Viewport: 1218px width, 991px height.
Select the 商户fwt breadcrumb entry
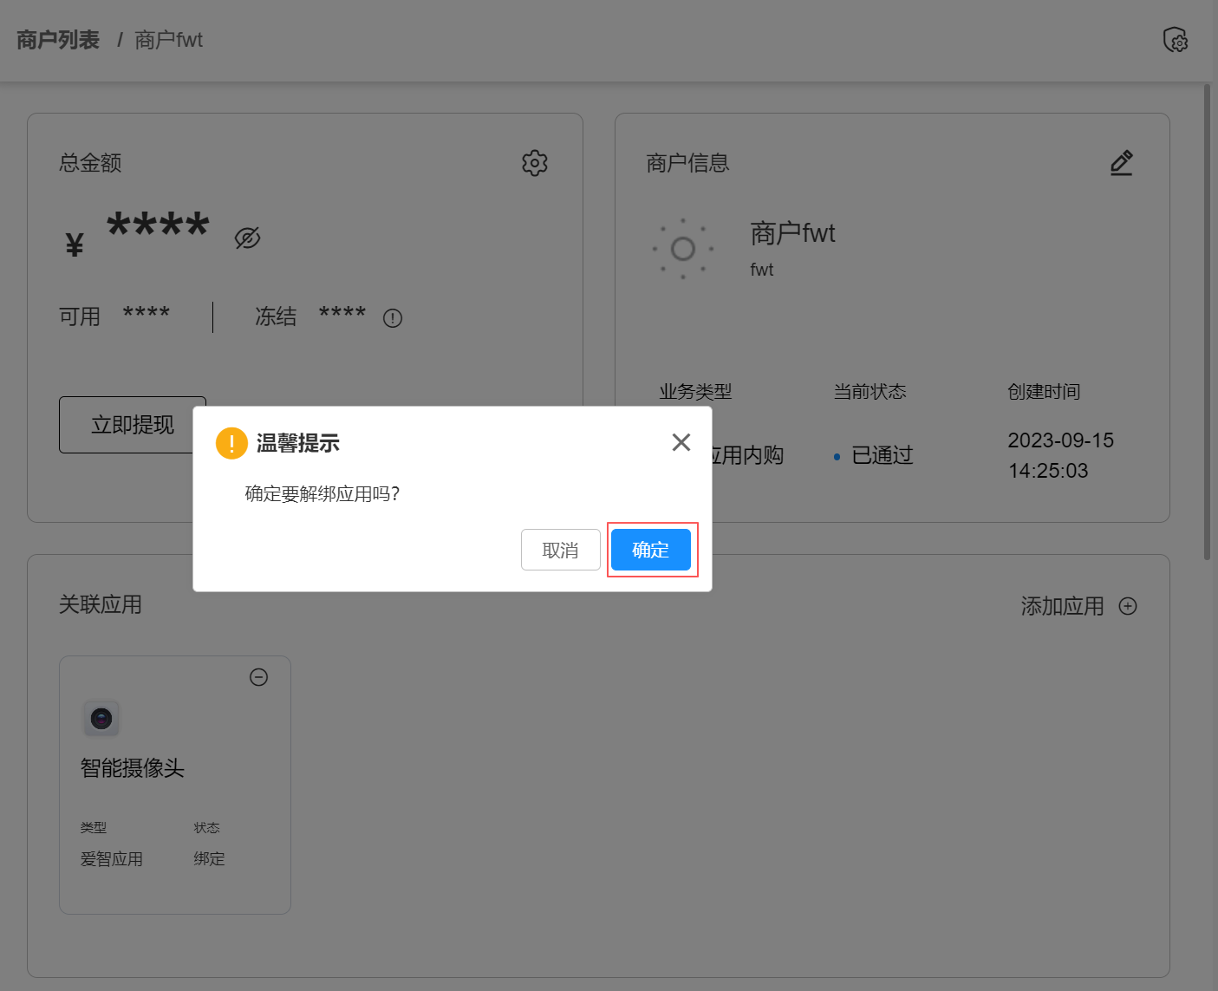(x=167, y=40)
